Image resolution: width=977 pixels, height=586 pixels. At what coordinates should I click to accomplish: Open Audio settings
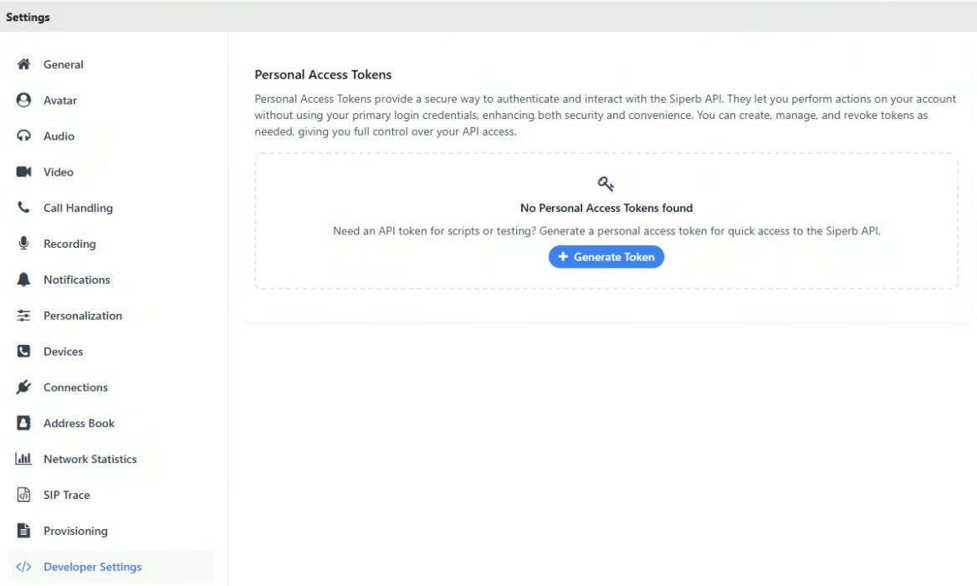pyautogui.click(x=111, y=136)
